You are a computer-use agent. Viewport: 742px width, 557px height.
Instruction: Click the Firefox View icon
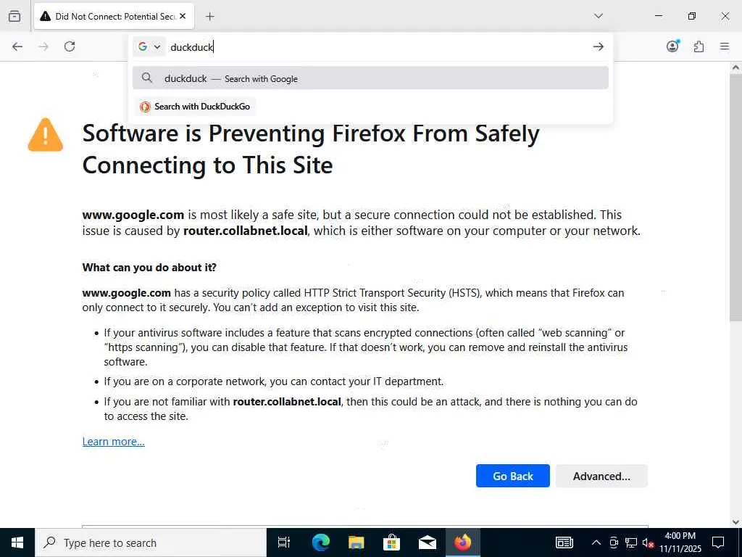pos(14,16)
